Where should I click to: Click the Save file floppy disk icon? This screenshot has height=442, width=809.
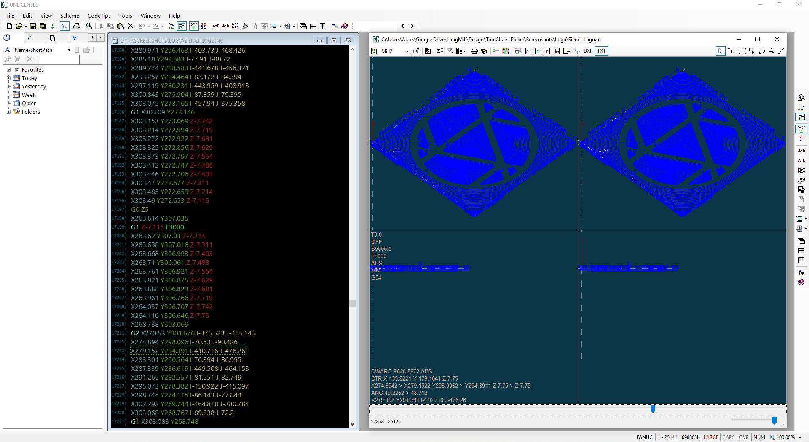33,26
